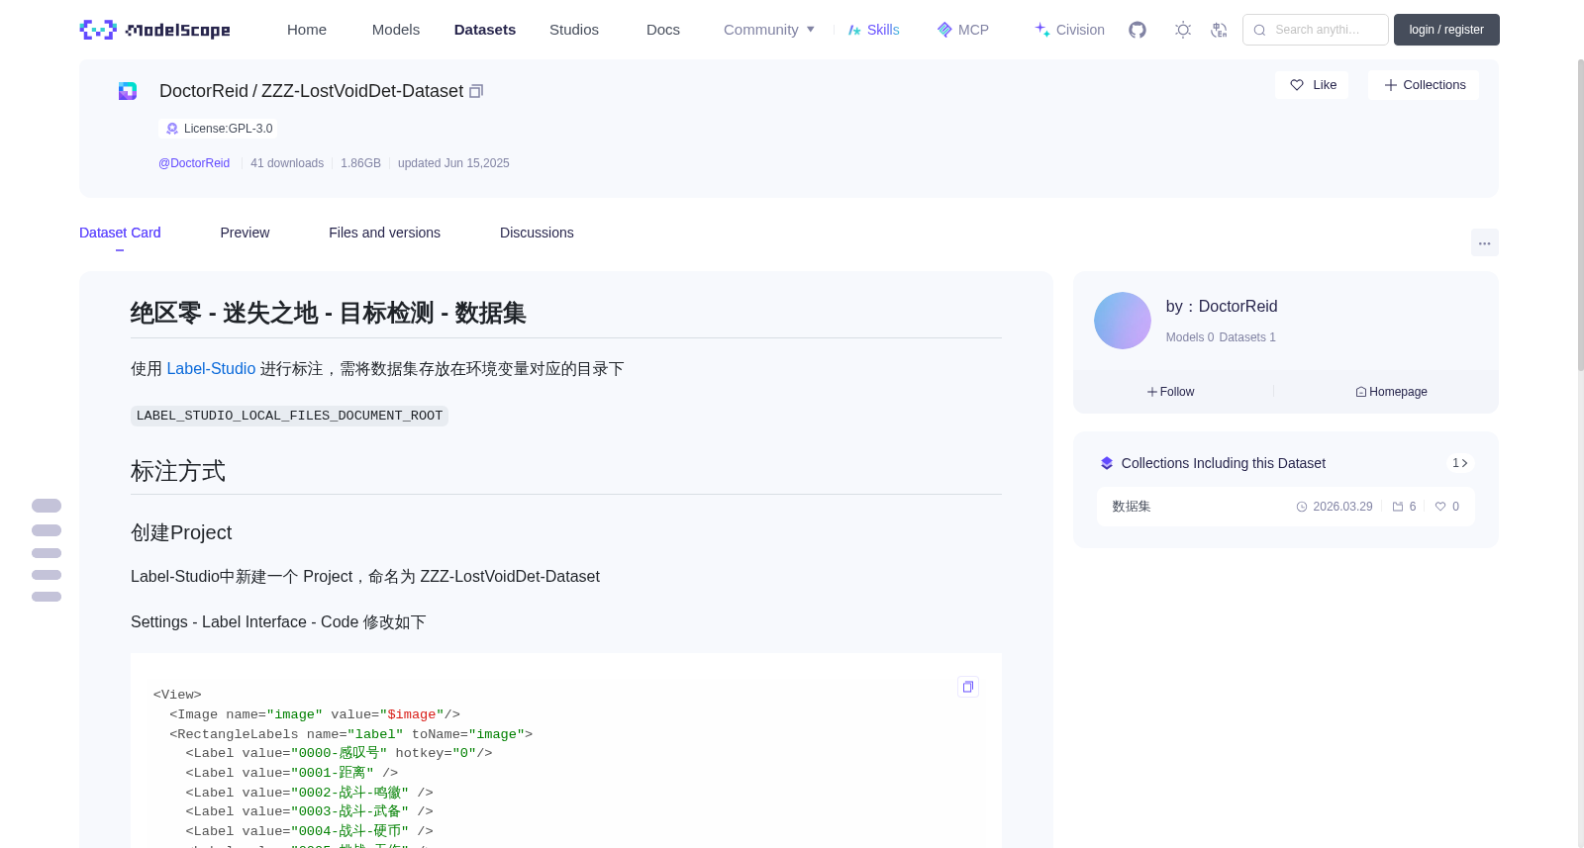Click the top outline marker in the left sidebar
Image resolution: width=1584 pixels, height=848 pixels.
[47, 506]
